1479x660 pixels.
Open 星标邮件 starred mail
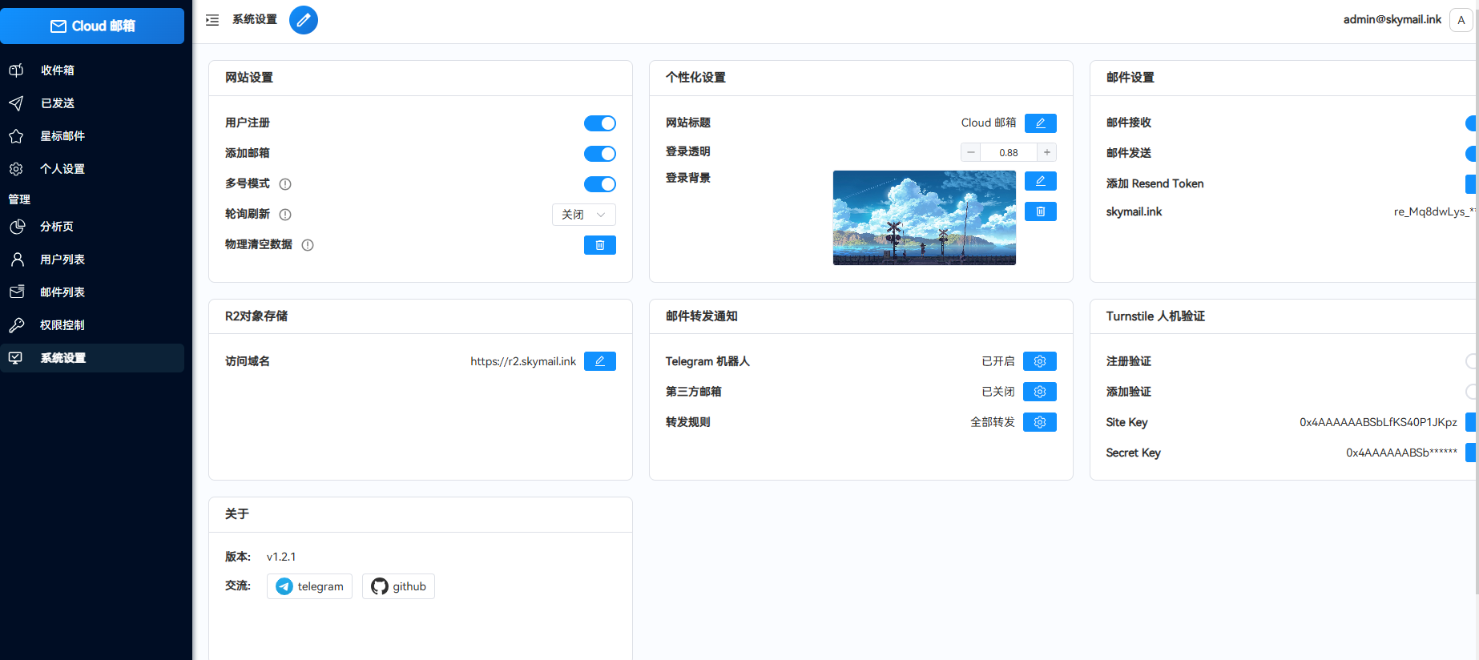[x=92, y=136]
